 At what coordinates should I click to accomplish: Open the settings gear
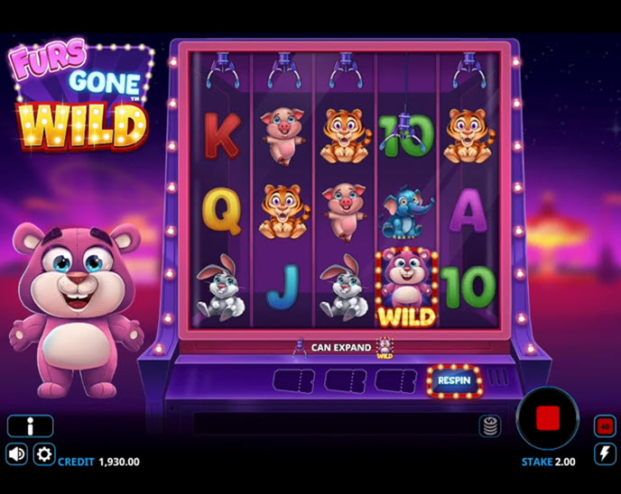point(44,454)
